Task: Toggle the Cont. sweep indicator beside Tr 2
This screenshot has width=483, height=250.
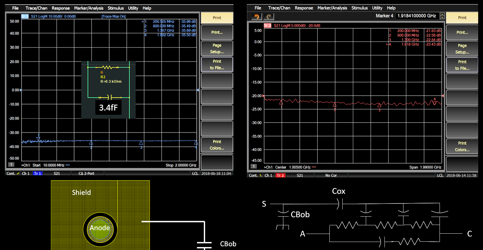Action: (x=255, y=175)
